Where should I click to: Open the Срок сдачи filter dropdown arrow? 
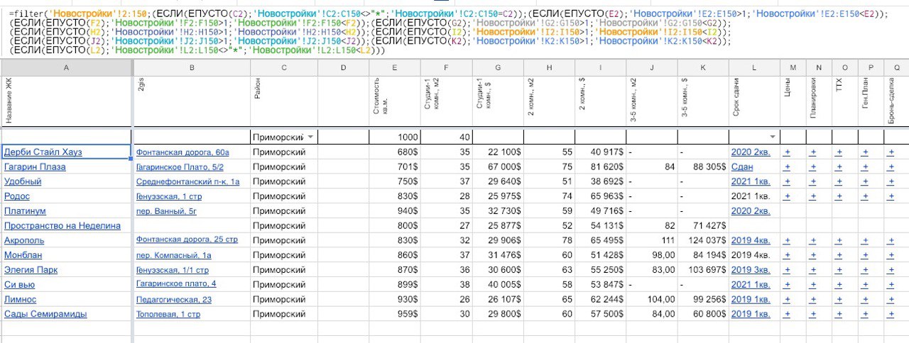tap(772, 137)
